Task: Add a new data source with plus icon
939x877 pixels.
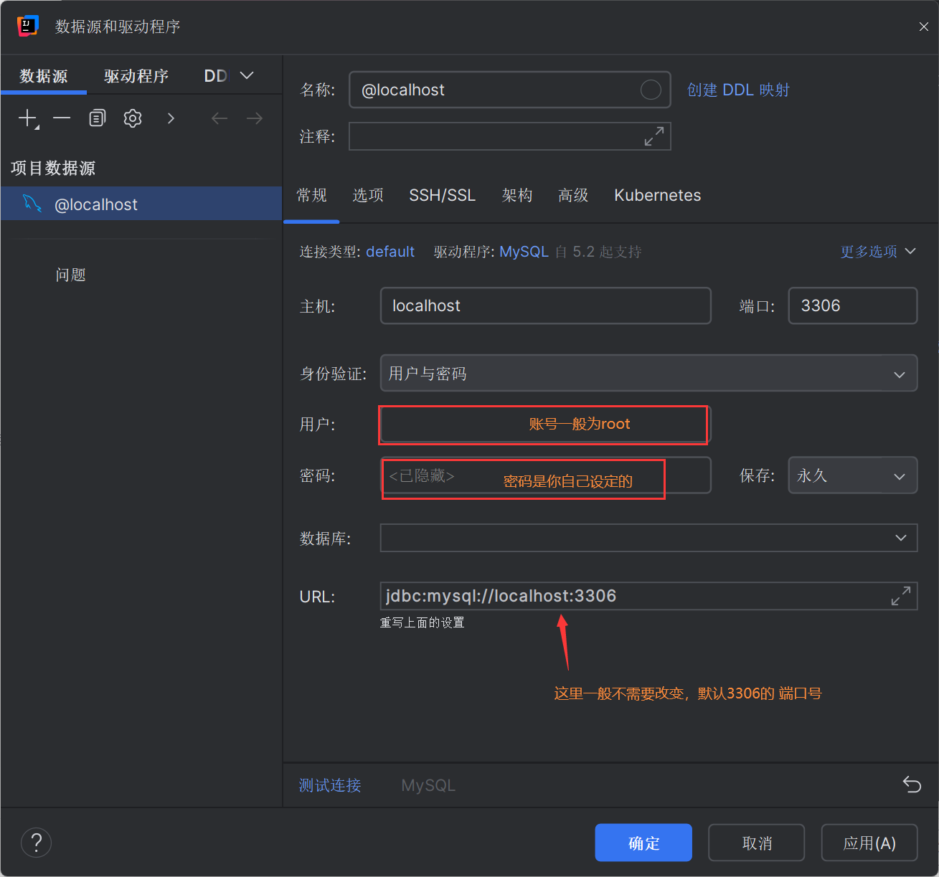Action: click(x=28, y=118)
